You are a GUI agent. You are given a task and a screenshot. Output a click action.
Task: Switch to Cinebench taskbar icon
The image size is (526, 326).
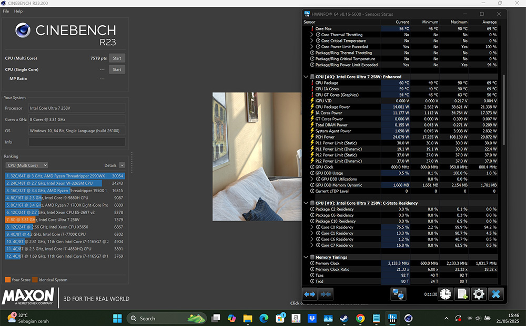click(408, 318)
